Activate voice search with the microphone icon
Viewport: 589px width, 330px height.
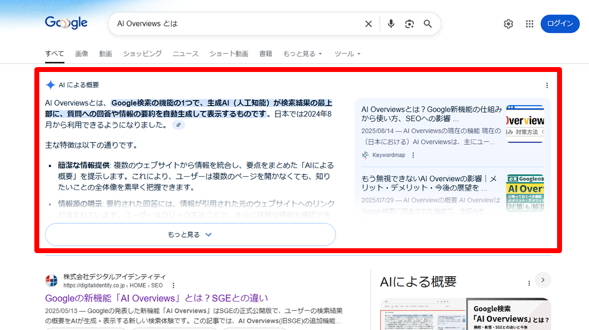pos(391,23)
